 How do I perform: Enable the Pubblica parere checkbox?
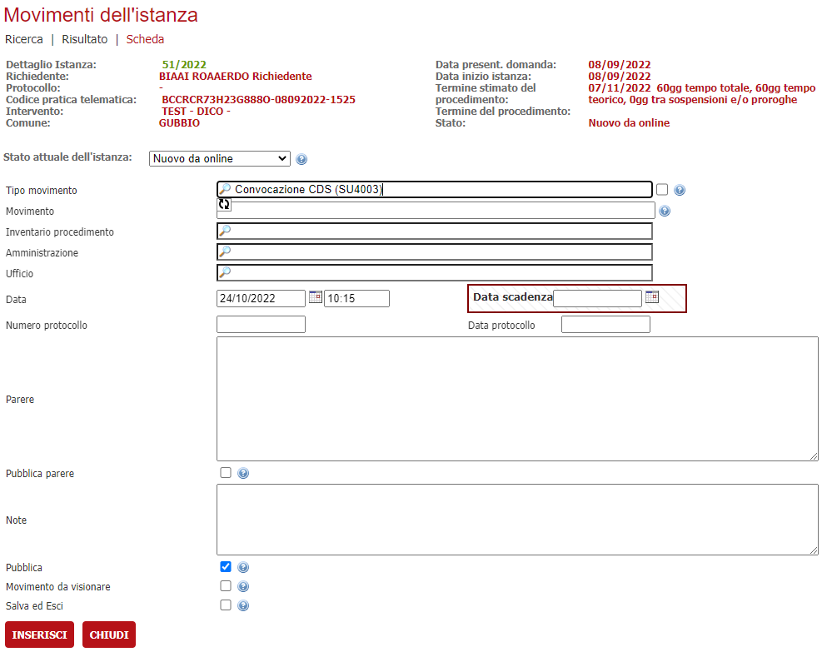tap(226, 473)
